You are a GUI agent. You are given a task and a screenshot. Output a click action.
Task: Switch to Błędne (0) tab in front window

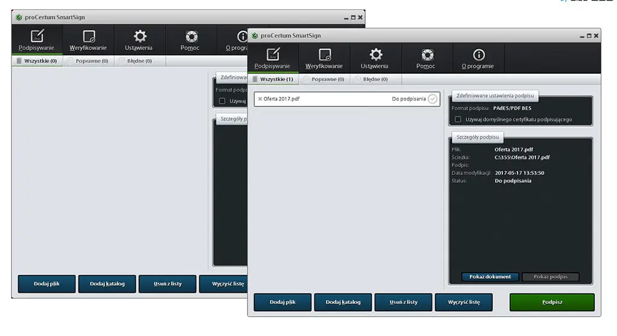pyautogui.click(x=376, y=79)
